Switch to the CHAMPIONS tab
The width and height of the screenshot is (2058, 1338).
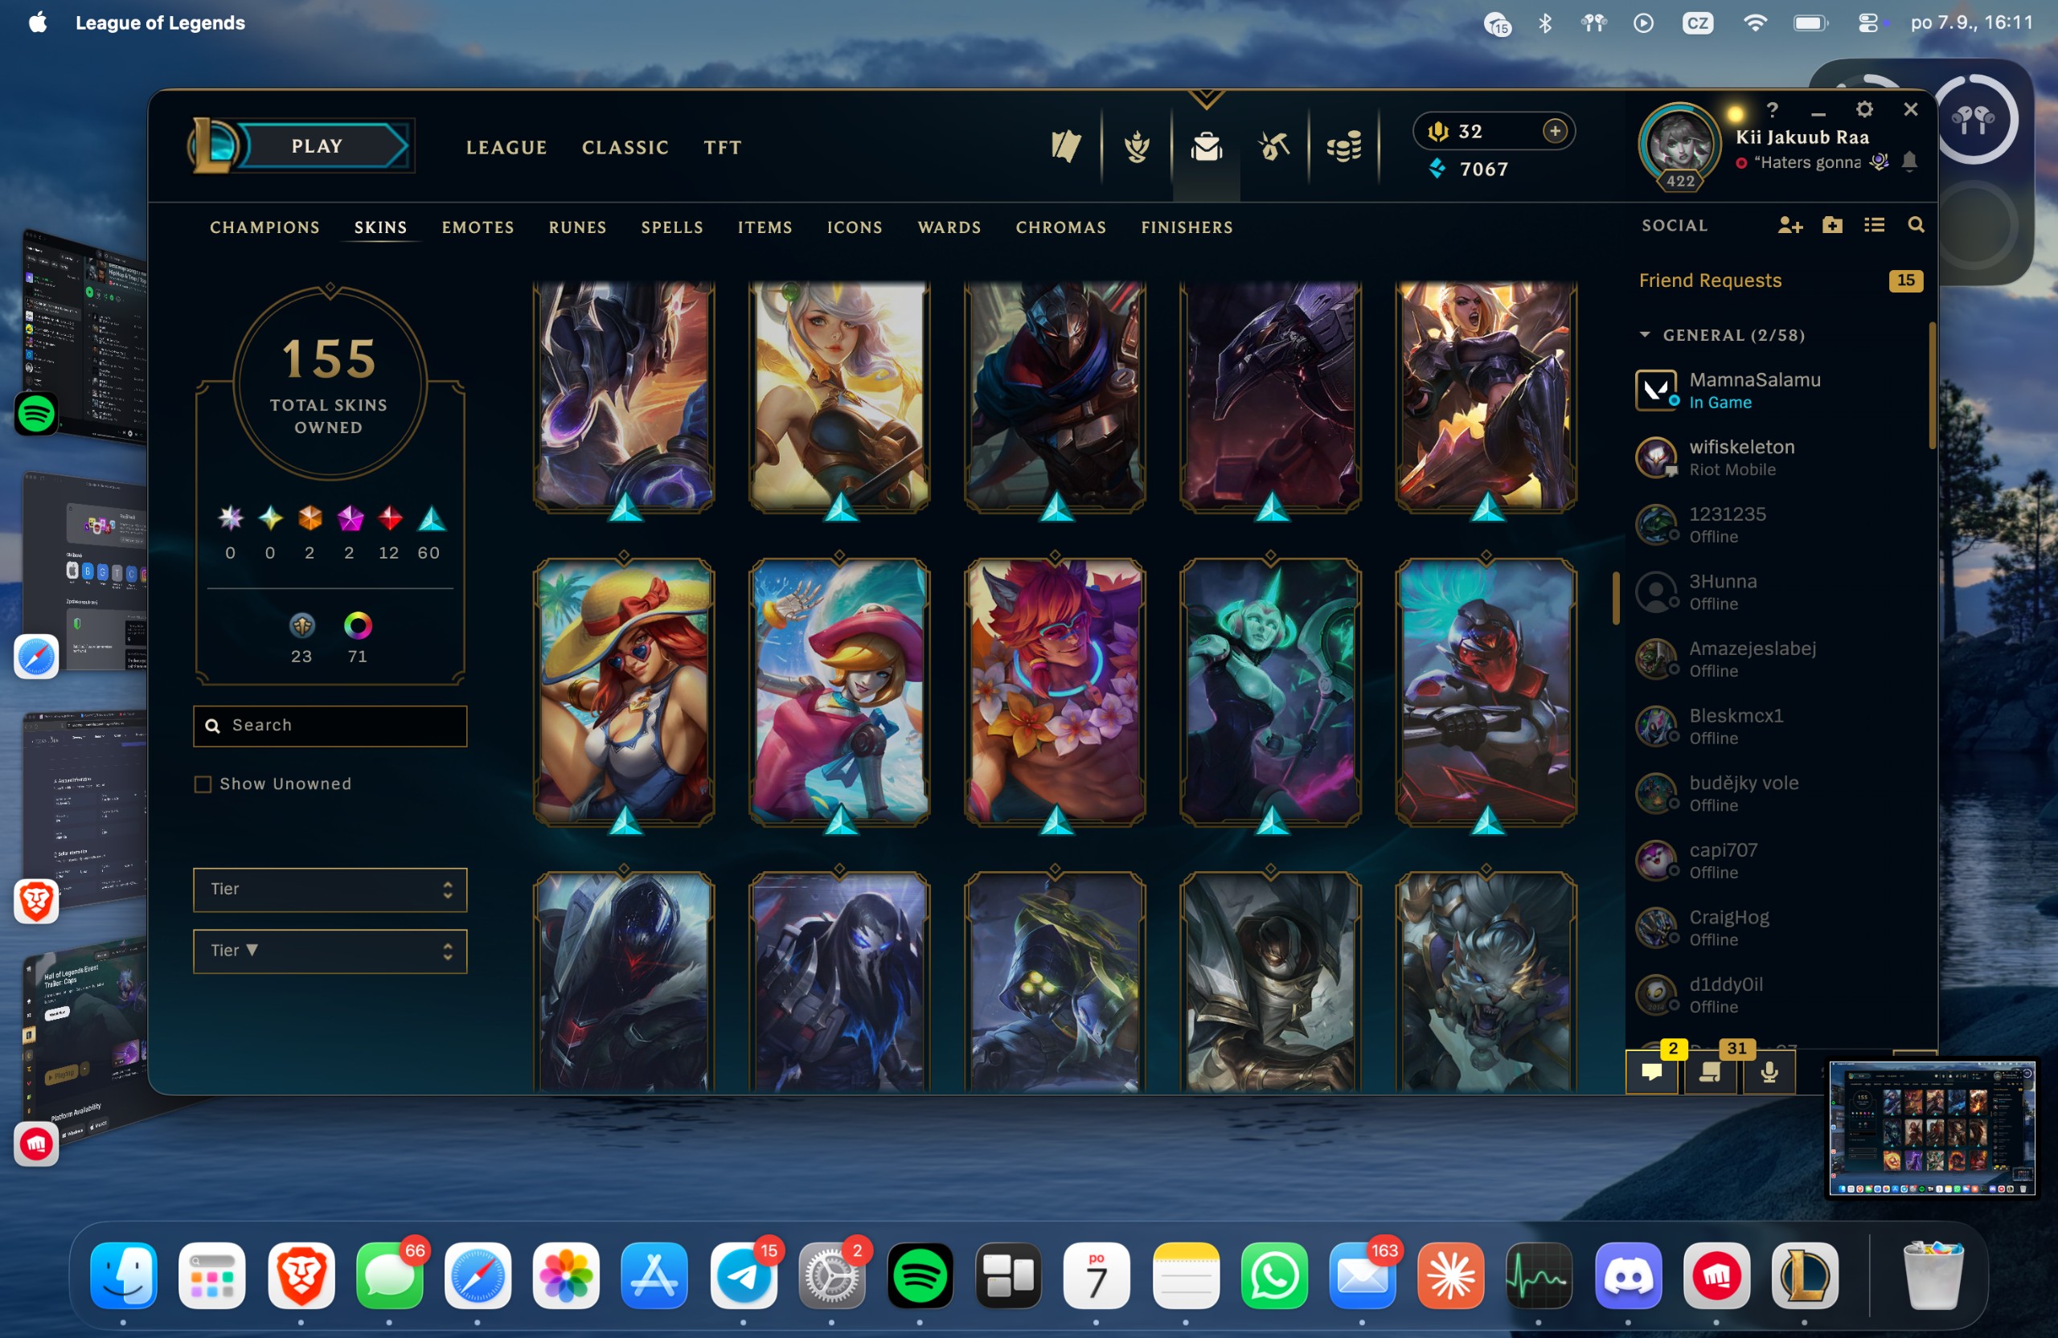264,227
